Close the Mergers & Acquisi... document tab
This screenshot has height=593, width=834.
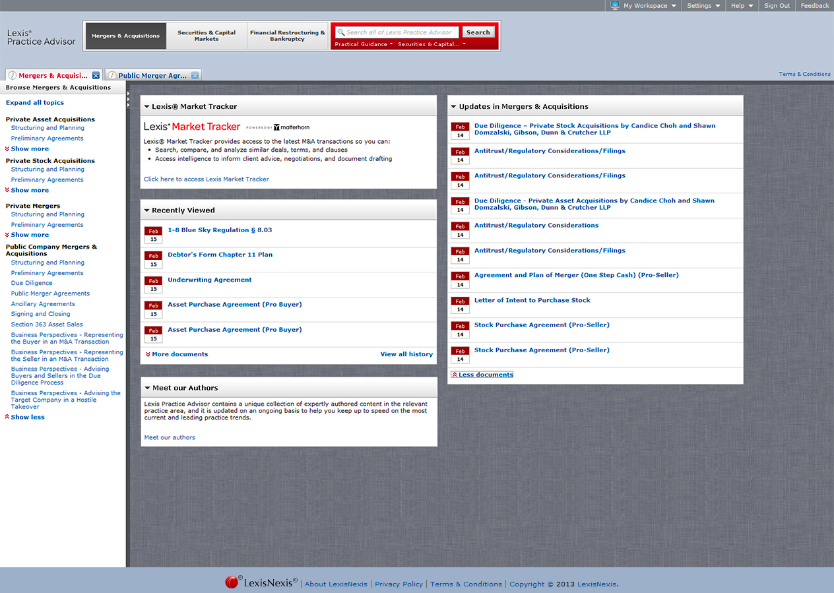click(96, 75)
